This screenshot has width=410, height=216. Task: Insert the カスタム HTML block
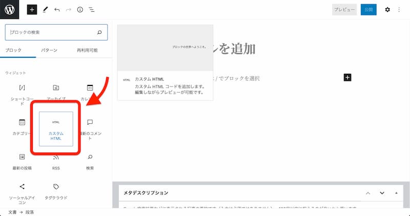pyautogui.click(x=56, y=129)
